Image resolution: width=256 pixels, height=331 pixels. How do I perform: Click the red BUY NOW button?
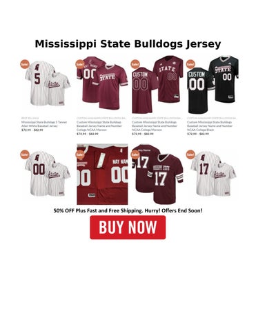[x=128, y=227]
